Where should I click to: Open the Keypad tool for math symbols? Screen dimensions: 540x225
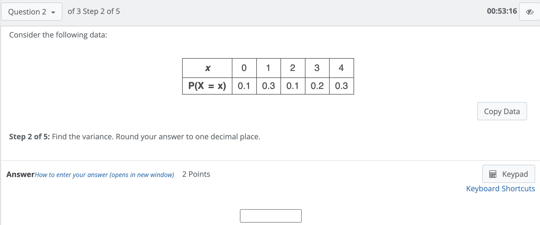509,174
